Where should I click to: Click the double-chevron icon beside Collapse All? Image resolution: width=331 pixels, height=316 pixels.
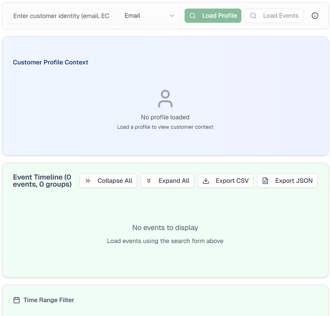(x=88, y=181)
